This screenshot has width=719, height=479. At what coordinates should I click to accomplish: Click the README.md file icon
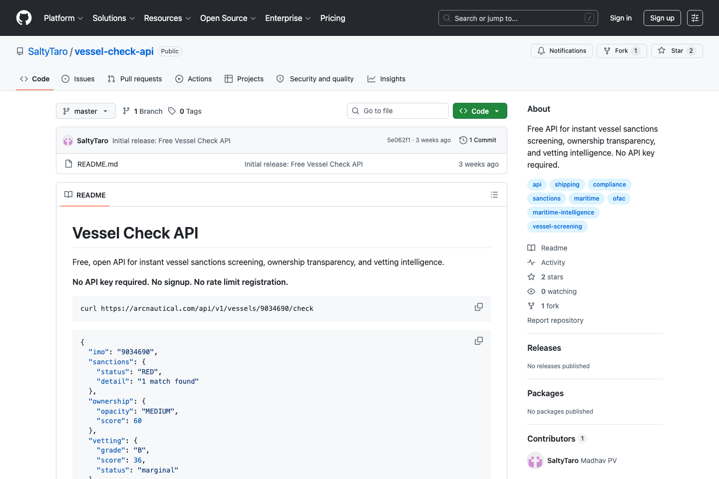(x=69, y=164)
